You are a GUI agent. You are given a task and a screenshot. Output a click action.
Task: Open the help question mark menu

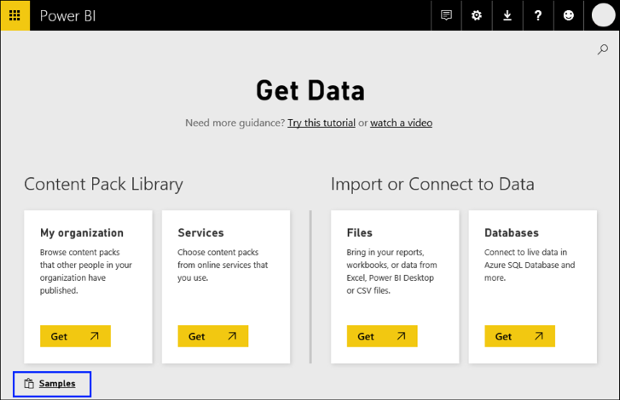[538, 15]
